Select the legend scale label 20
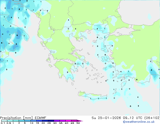 [x=43, y=123]
